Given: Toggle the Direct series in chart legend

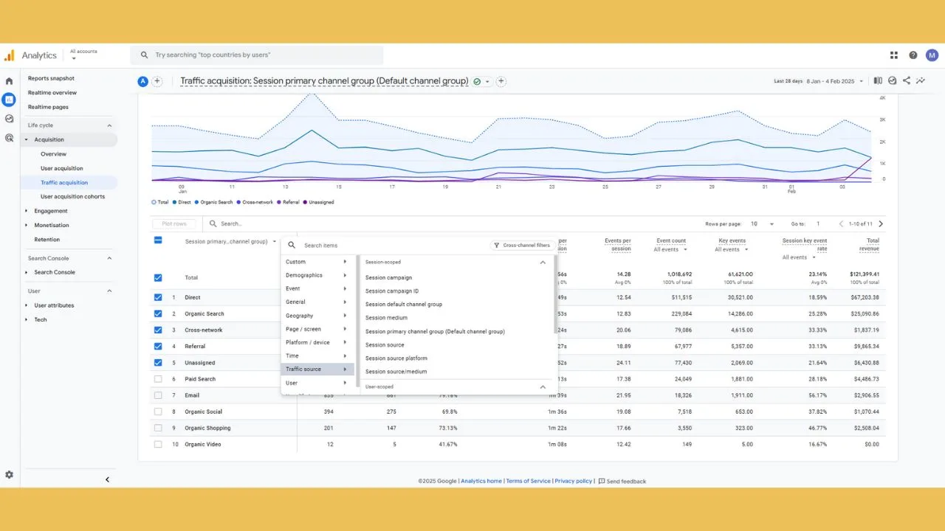Looking at the screenshot, I should 182,202.
